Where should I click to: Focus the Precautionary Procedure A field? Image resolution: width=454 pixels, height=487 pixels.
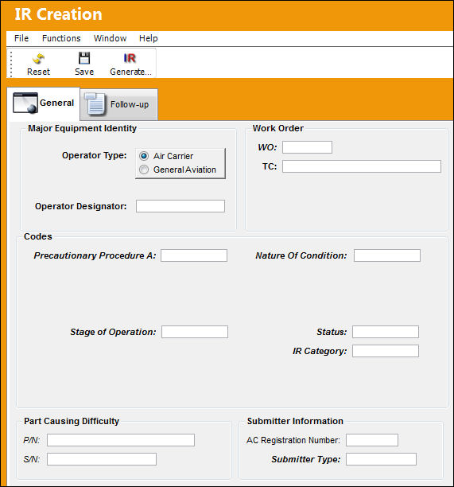click(194, 255)
